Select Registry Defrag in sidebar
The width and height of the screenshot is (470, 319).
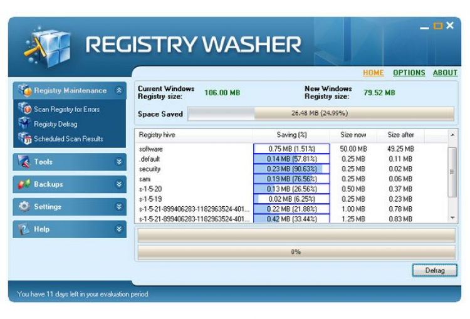(x=55, y=124)
